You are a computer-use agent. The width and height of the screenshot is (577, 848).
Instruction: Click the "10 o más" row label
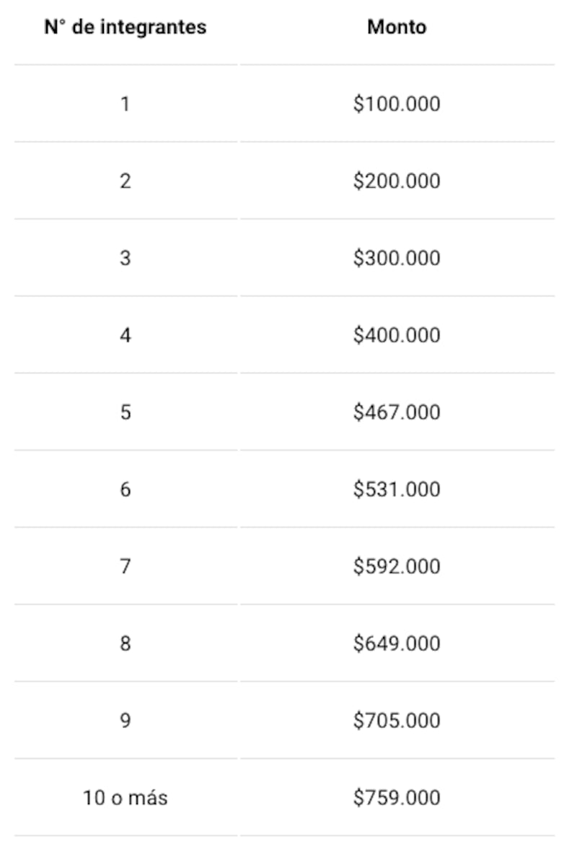point(125,797)
